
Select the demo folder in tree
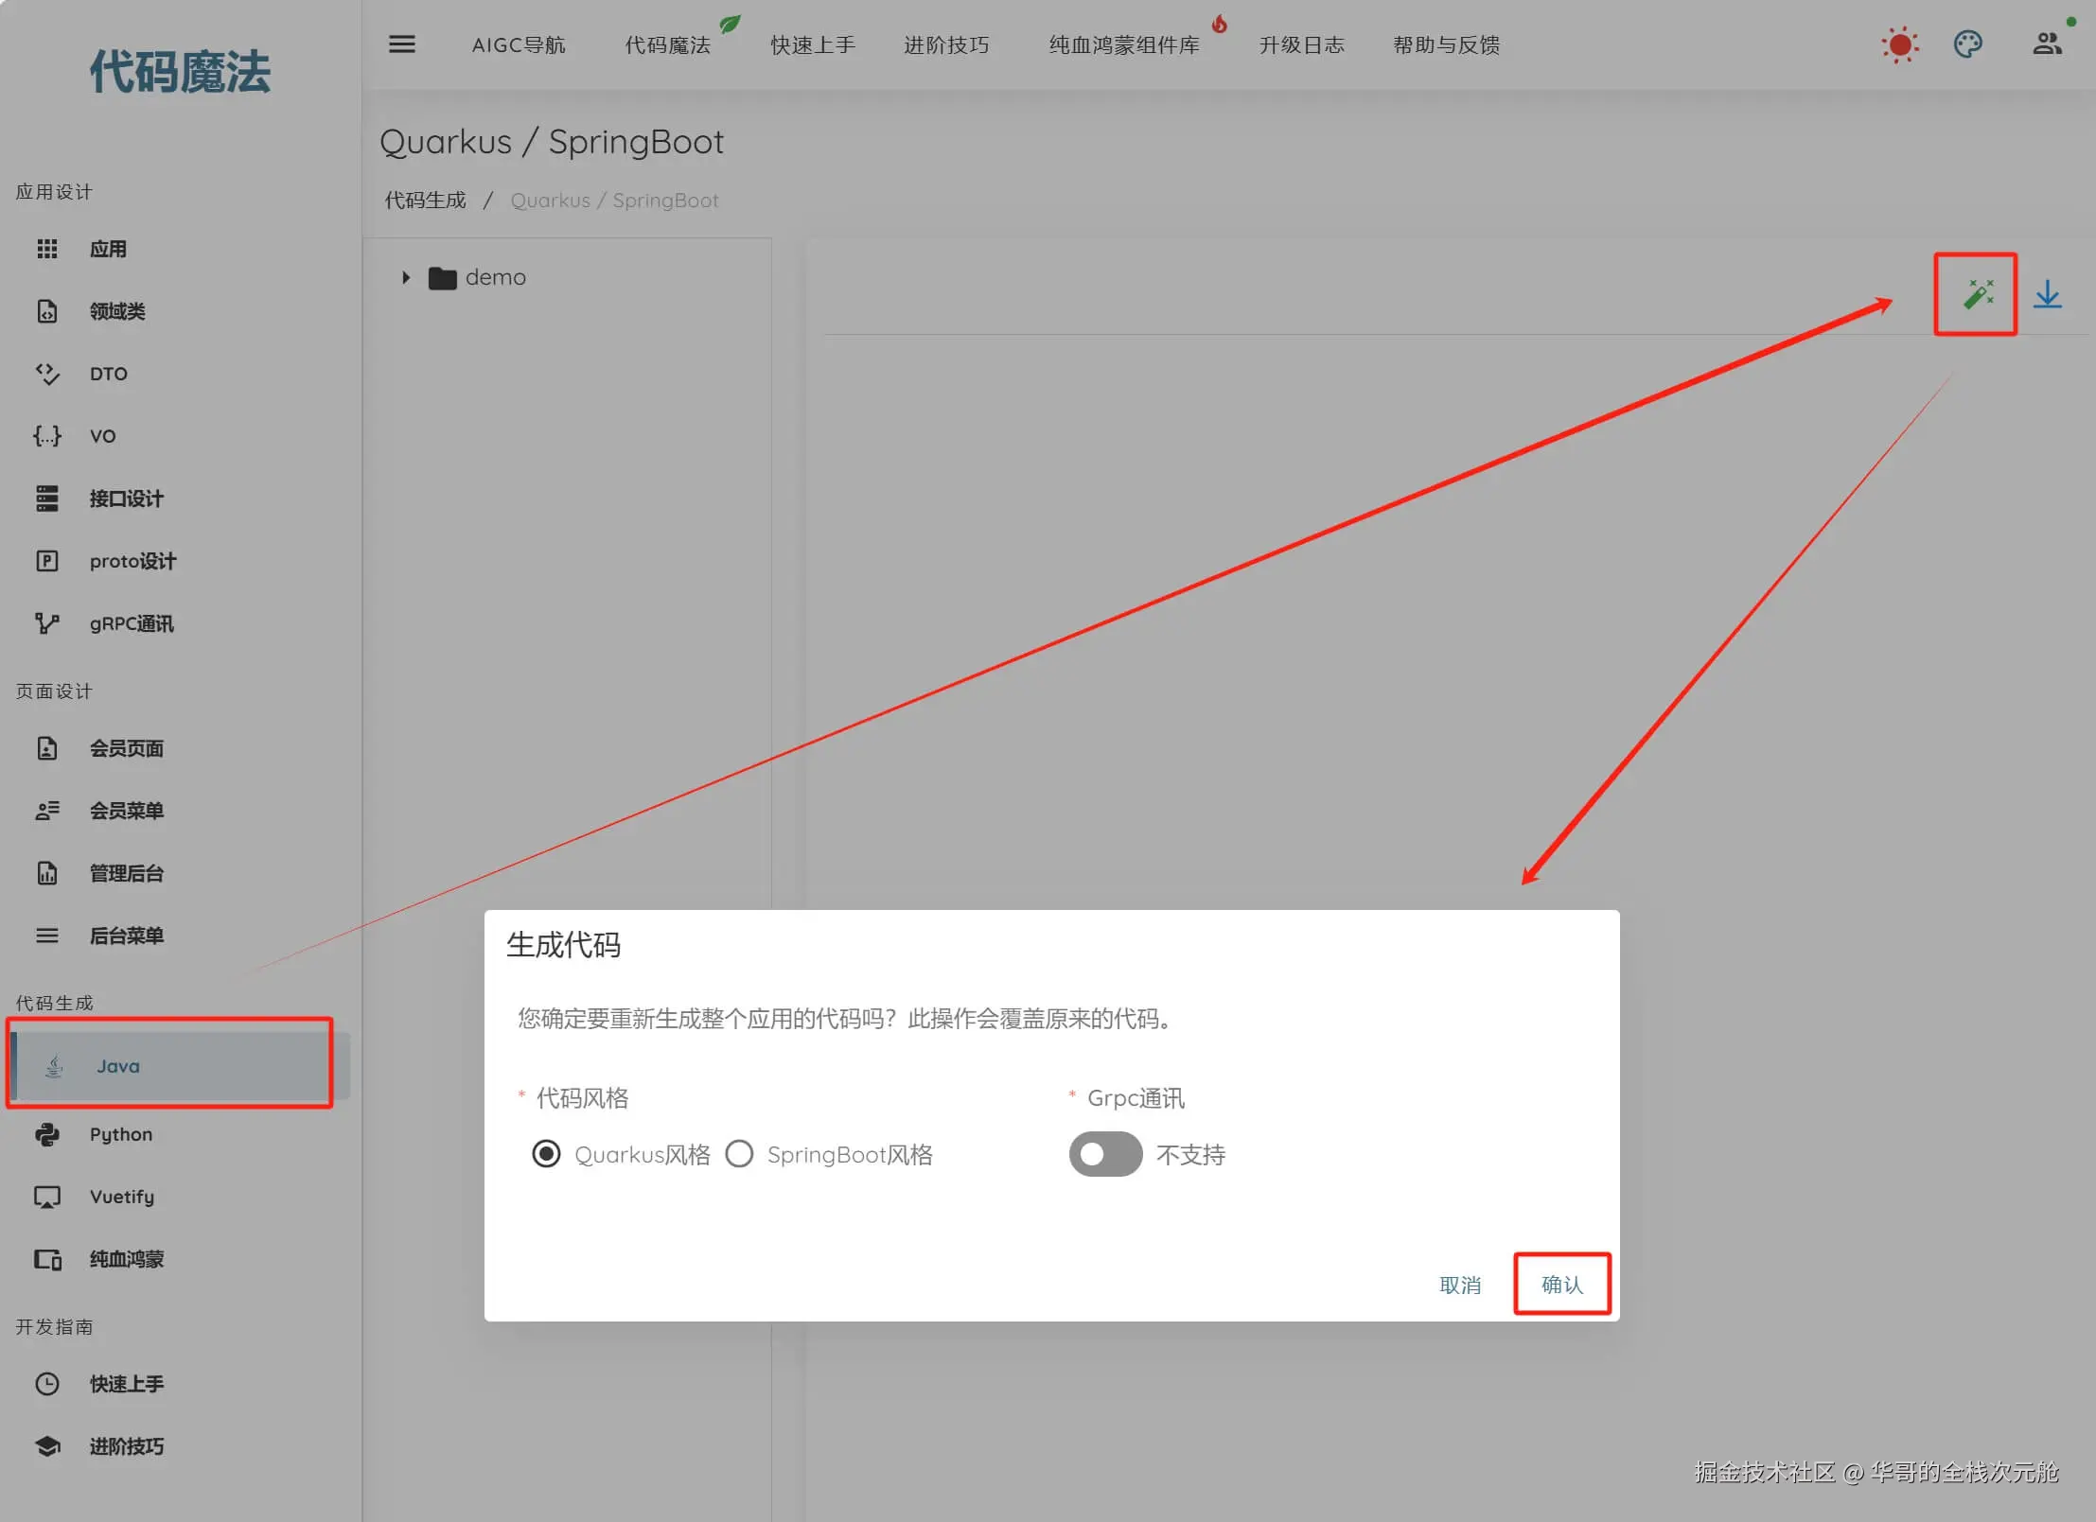(x=494, y=277)
